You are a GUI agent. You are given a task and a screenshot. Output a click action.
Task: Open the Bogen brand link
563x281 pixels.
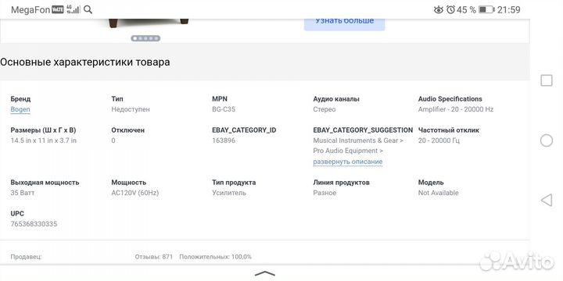[20, 109]
